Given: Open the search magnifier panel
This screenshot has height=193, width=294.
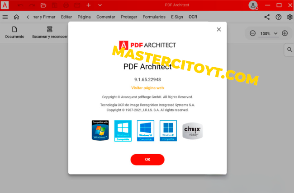Looking at the screenshot, I should 289,50.
